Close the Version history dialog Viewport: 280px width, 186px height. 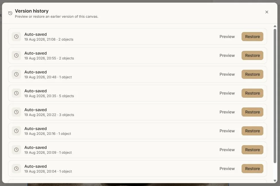267,12
